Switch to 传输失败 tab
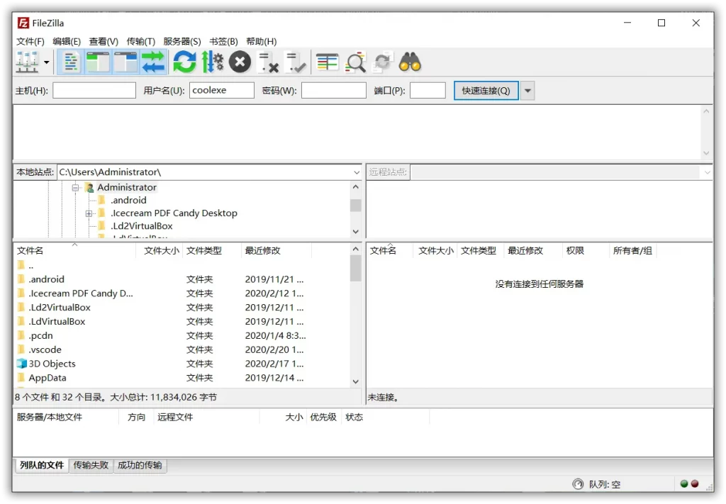Viewport: 726px width, 504px height. pos(91,465)
